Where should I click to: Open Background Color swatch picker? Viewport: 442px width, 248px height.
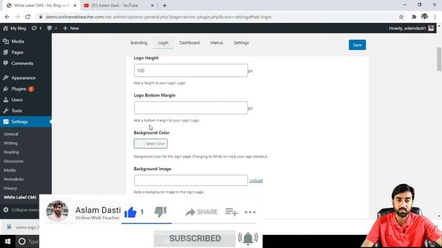(151, 144)
